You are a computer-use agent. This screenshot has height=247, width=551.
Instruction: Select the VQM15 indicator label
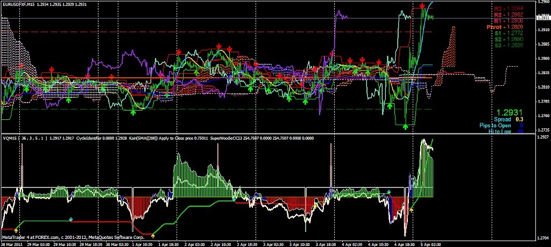tap(10, 137)
